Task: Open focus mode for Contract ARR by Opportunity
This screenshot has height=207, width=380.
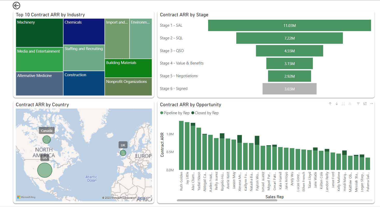Action: coord(365,104)
